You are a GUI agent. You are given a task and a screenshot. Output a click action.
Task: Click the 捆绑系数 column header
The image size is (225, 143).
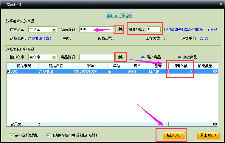(x=181, y=66)
